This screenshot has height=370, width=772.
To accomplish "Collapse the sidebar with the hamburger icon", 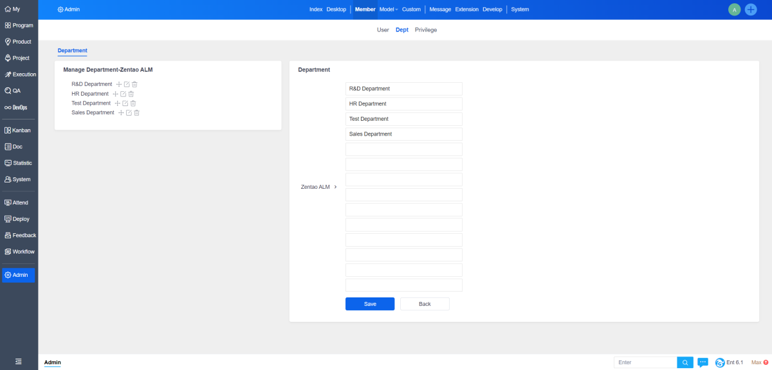I will pyautogui.click(x=19, y=362).
